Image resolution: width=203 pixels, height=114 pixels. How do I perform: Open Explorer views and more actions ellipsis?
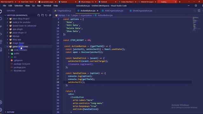tap(49, 10)
